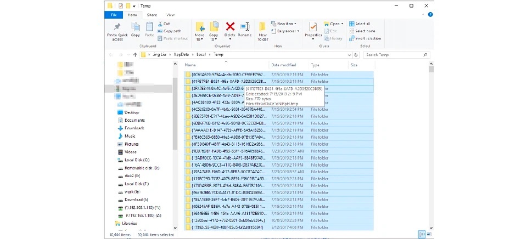The image size is (527, 239).
Task: Click the main list vertical scrollbar thumb
Action: click(431, 69)
